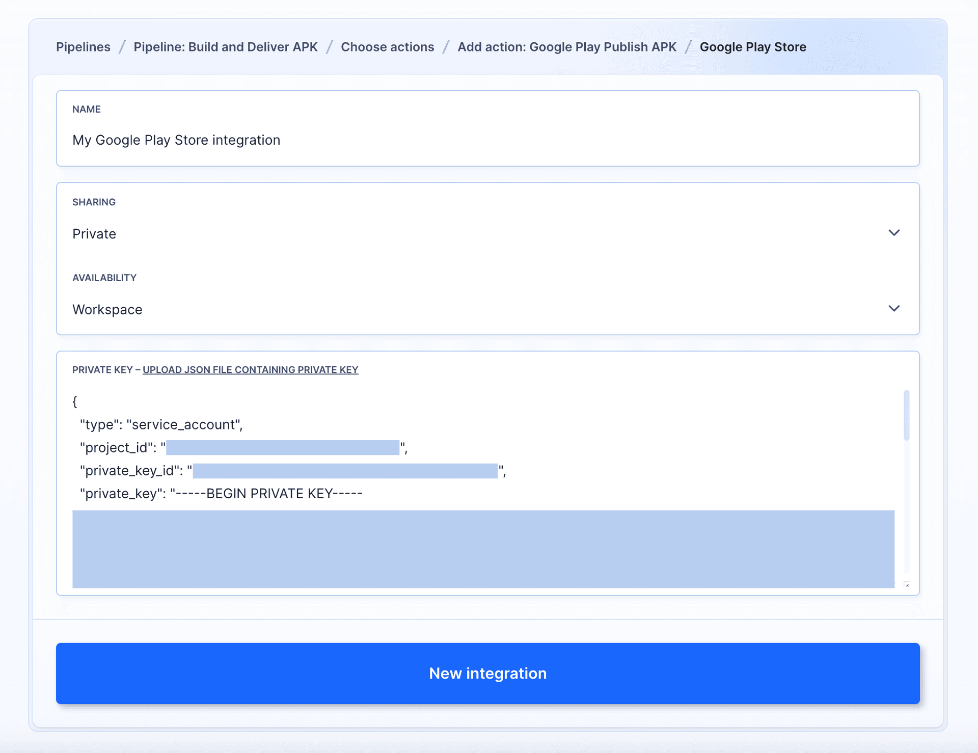
Task: Expand the Availability dropdown
Action: (894, 308)
